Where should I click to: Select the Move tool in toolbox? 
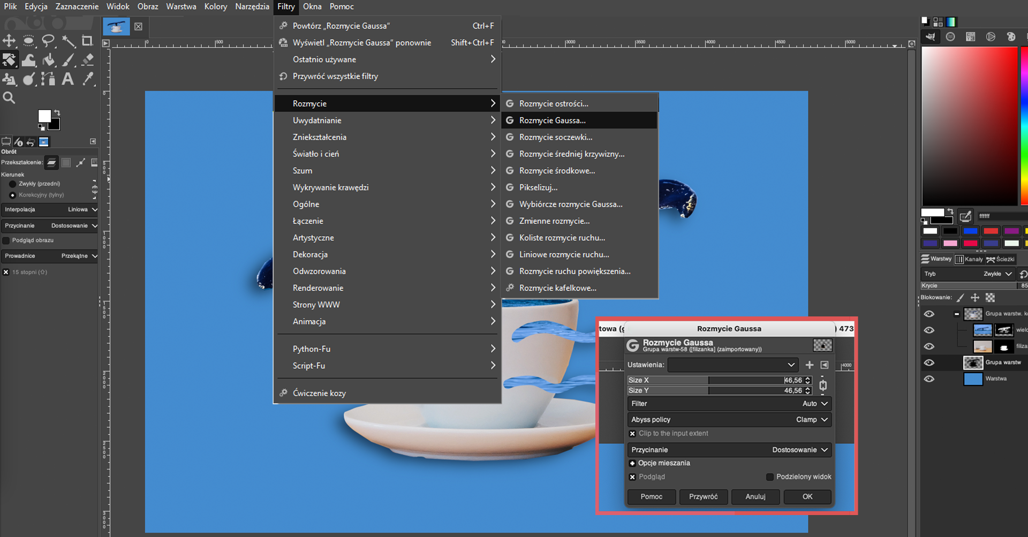coord(9,41)
